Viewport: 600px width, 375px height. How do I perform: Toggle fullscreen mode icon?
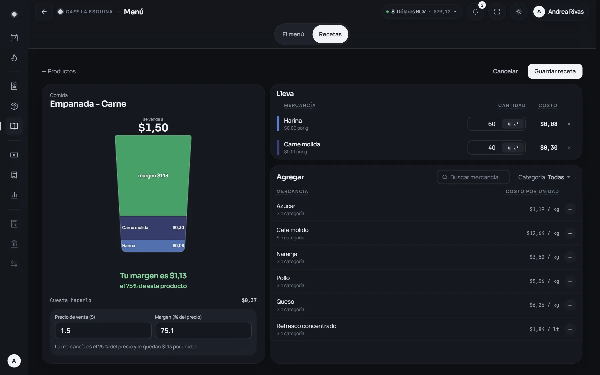(497, 12)
